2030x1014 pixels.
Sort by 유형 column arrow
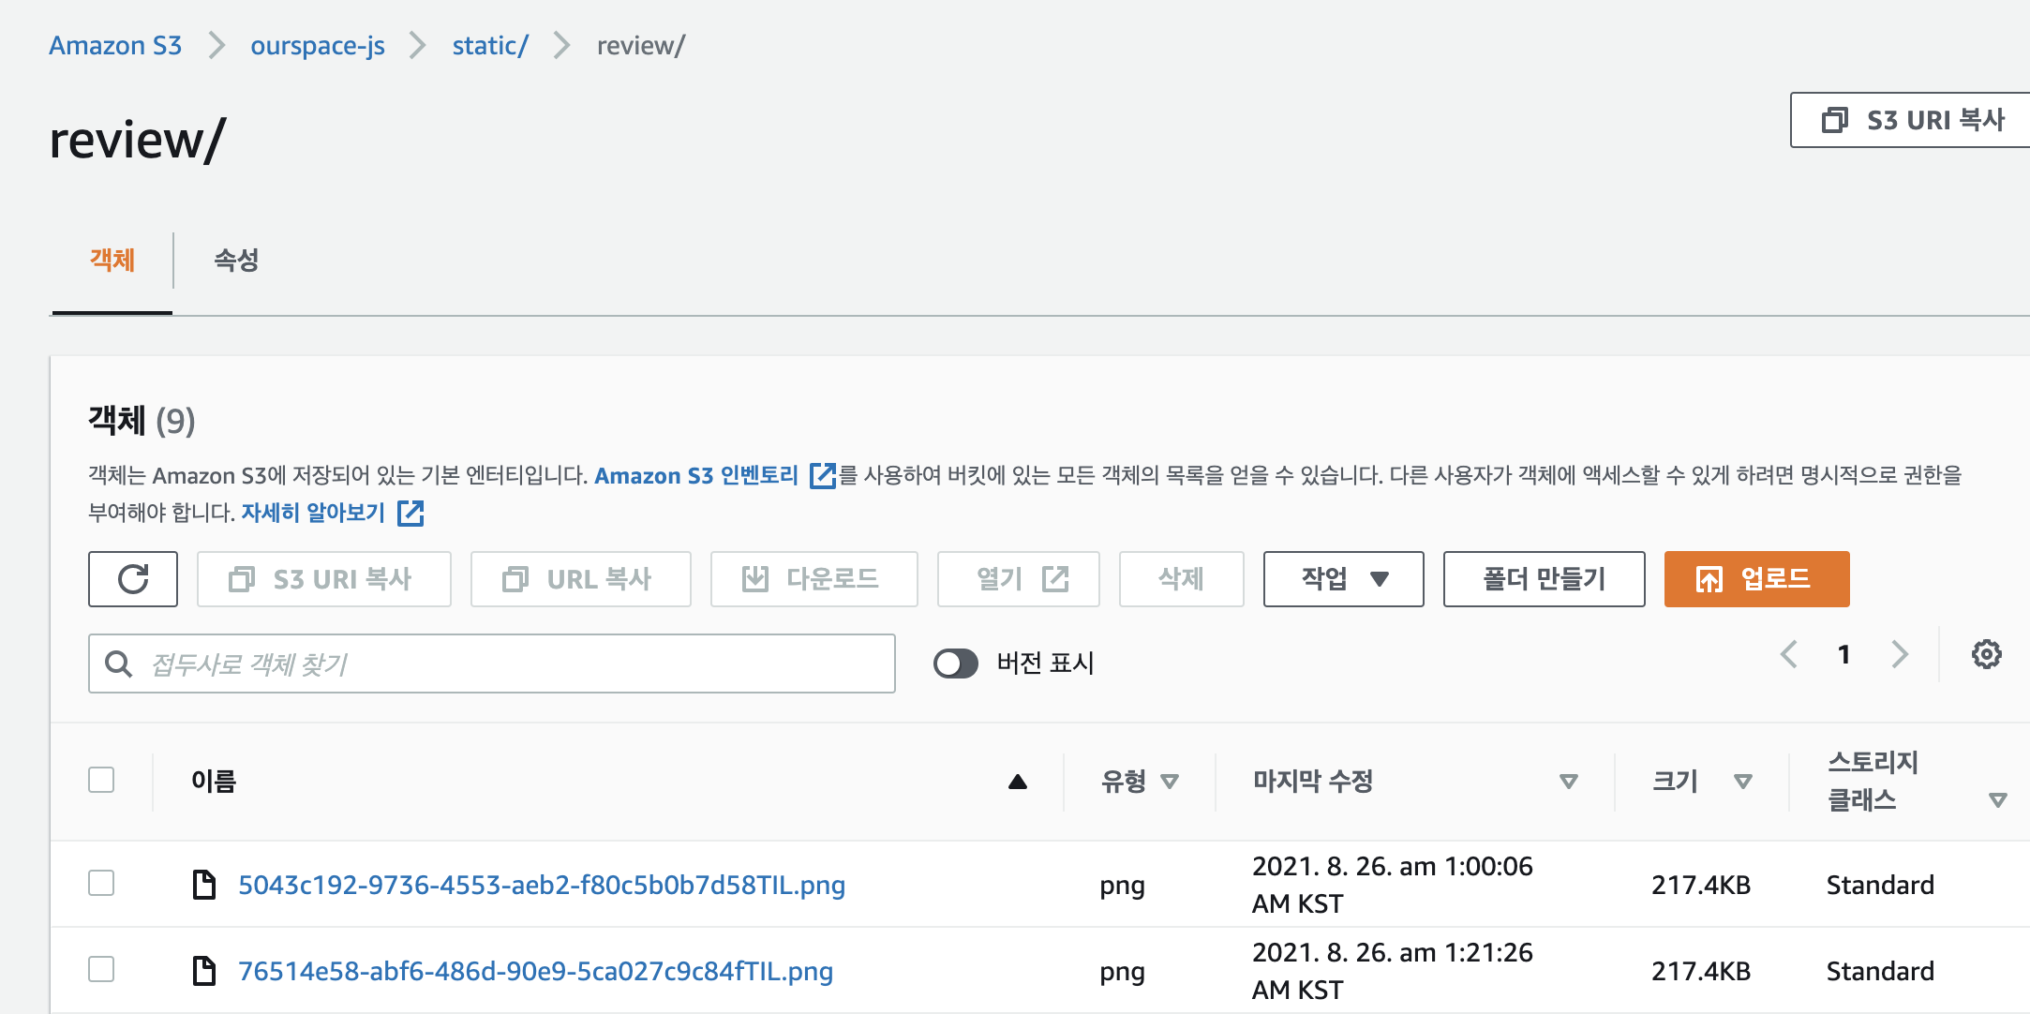point(1170,782)
